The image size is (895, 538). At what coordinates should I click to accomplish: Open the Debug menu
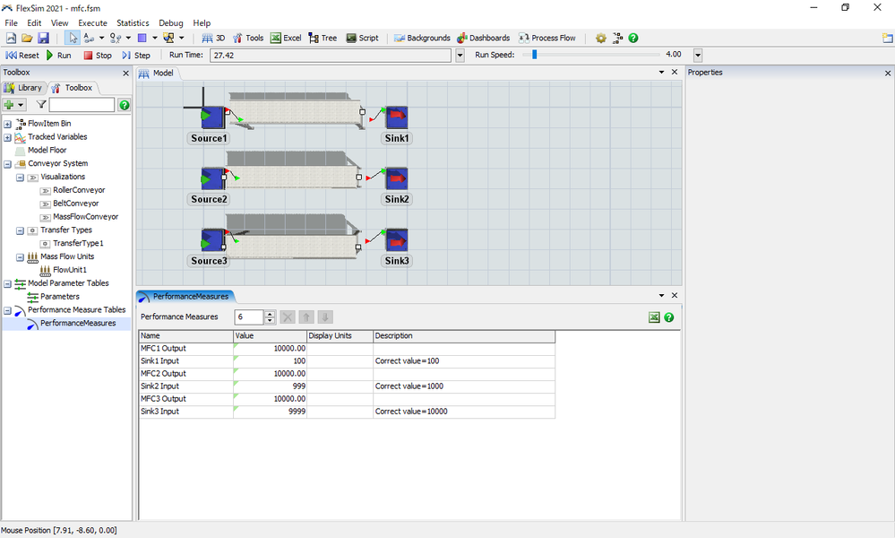coord(170,22)
